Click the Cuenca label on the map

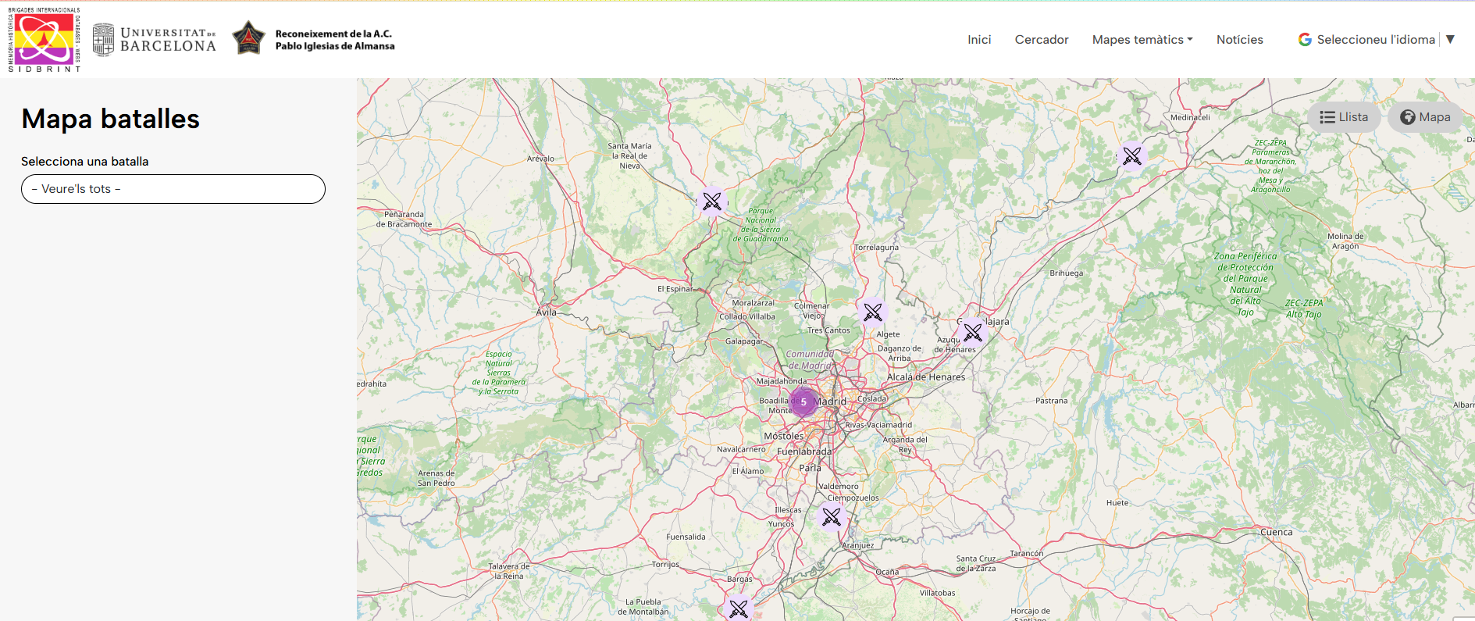coord(1276,532)
